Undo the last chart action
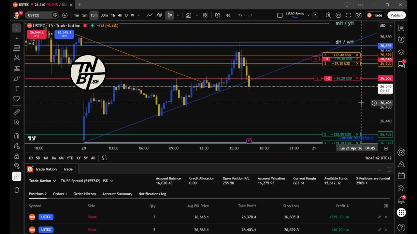 click(240, 15)
